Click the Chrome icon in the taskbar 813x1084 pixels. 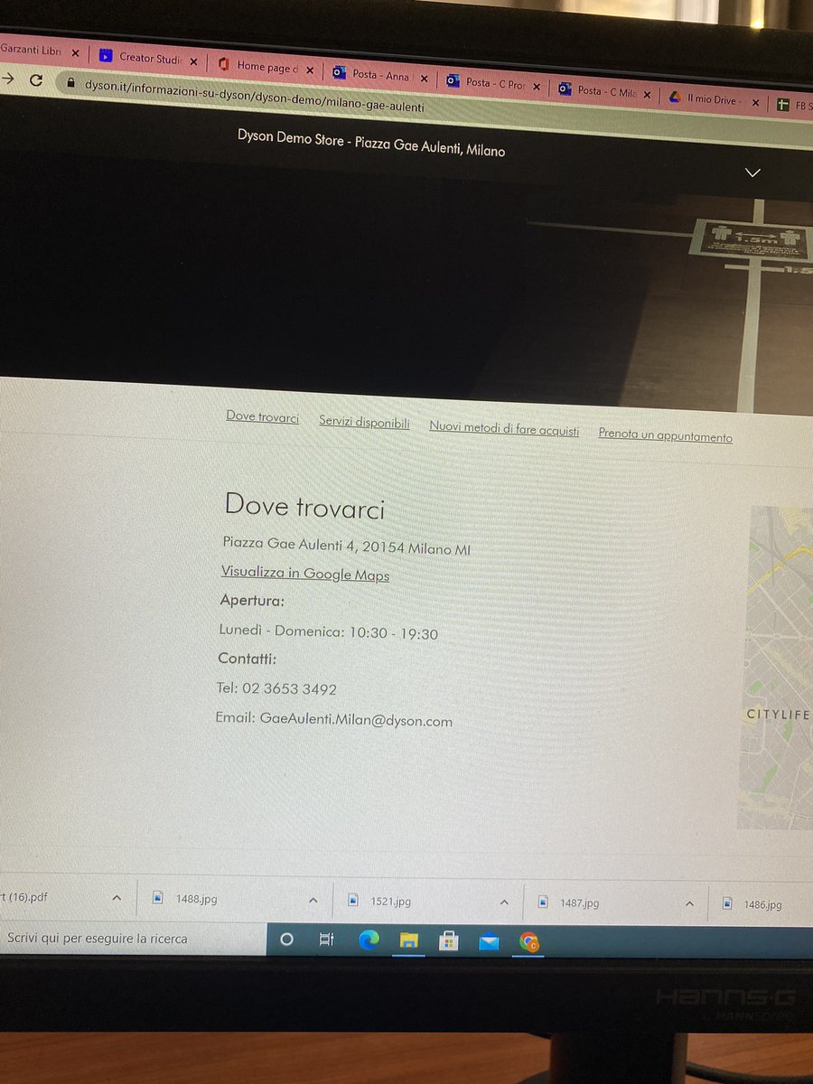[529, 943]
